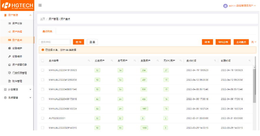Select checkbox for AUTO20220331 row
Screen dimensions: 260x136
point(43,118)
